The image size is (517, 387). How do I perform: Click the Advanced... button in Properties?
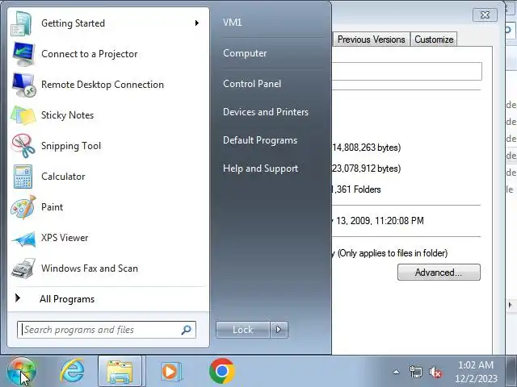click(x=439, y=273)
